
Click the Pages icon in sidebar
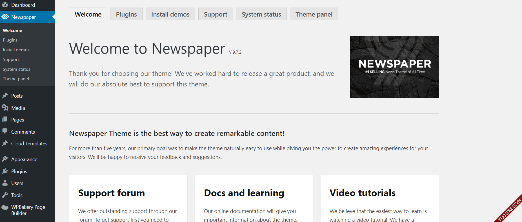click(x=5, y=120)
